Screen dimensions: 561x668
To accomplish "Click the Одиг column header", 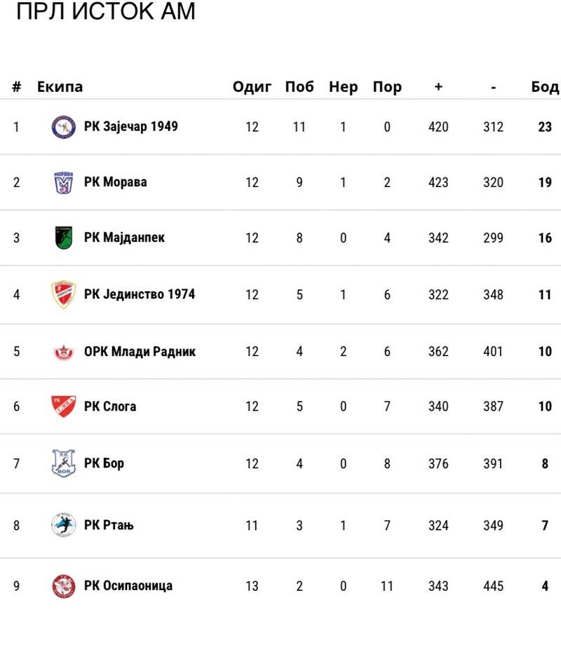I will 252,87.
